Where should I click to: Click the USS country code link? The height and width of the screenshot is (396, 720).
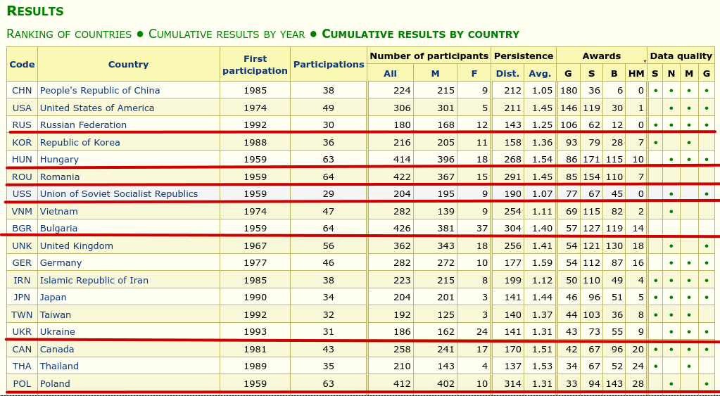22,194
